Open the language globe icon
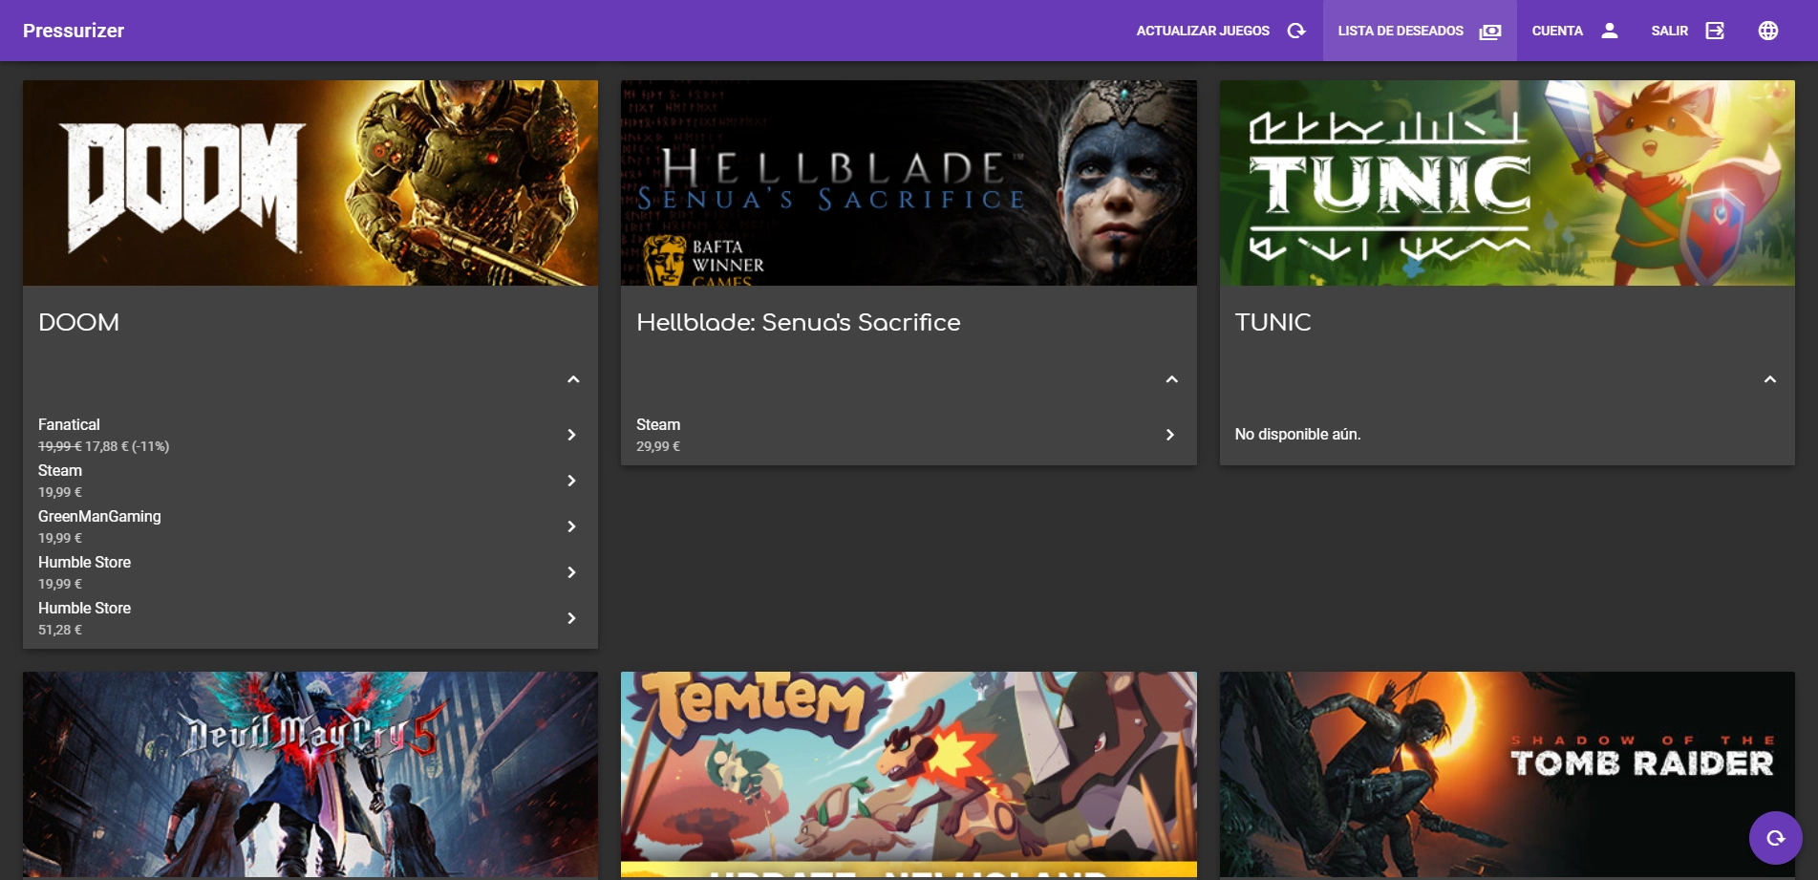Image resolution: width=1818 pixels, height=880 pixels. click(1768, 31)
